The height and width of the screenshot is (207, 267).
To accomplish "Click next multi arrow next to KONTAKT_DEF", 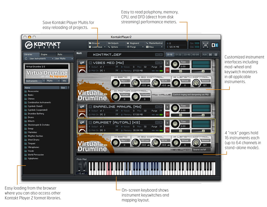I will point(161,55).
